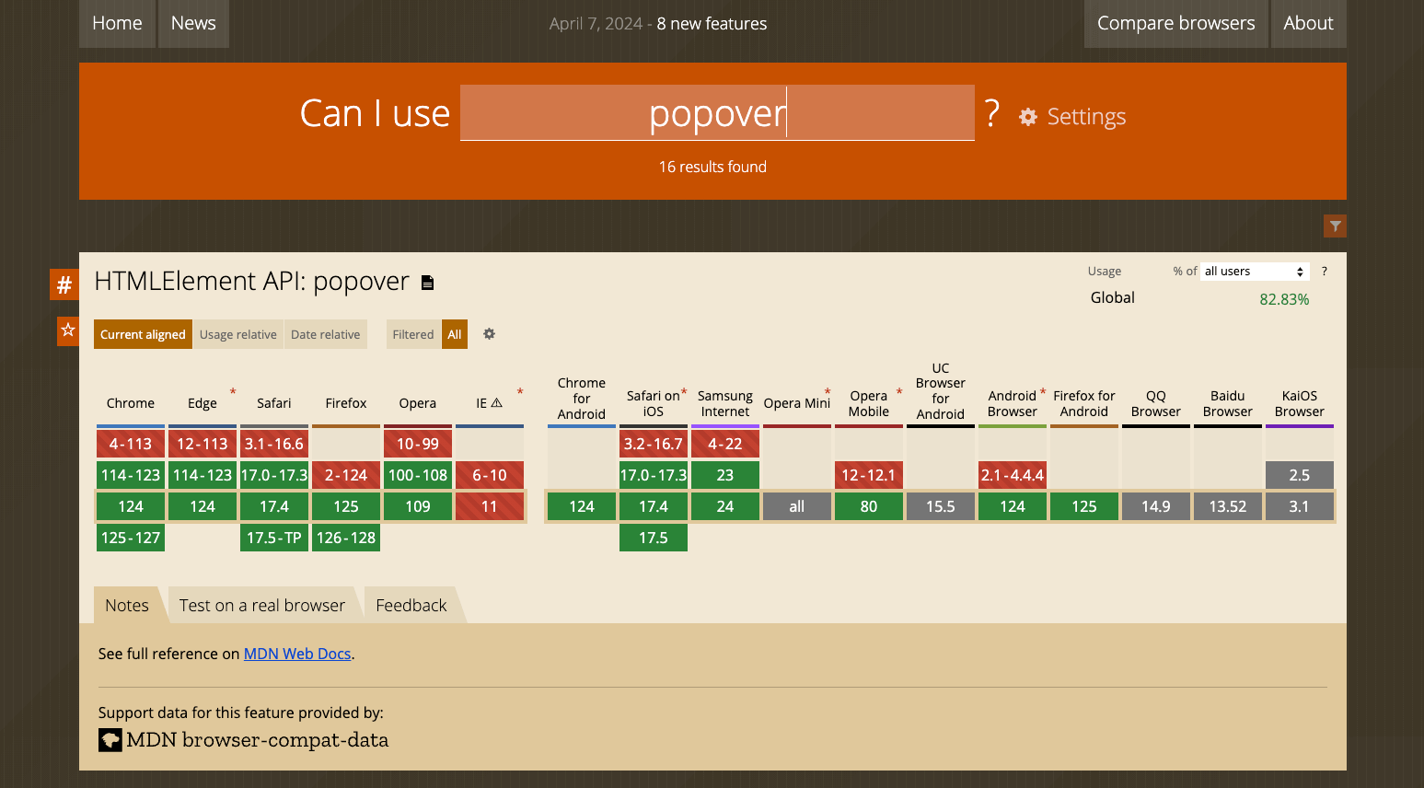Click the permalink hash icon
The image size is (1424, 788).
(64, 284)
